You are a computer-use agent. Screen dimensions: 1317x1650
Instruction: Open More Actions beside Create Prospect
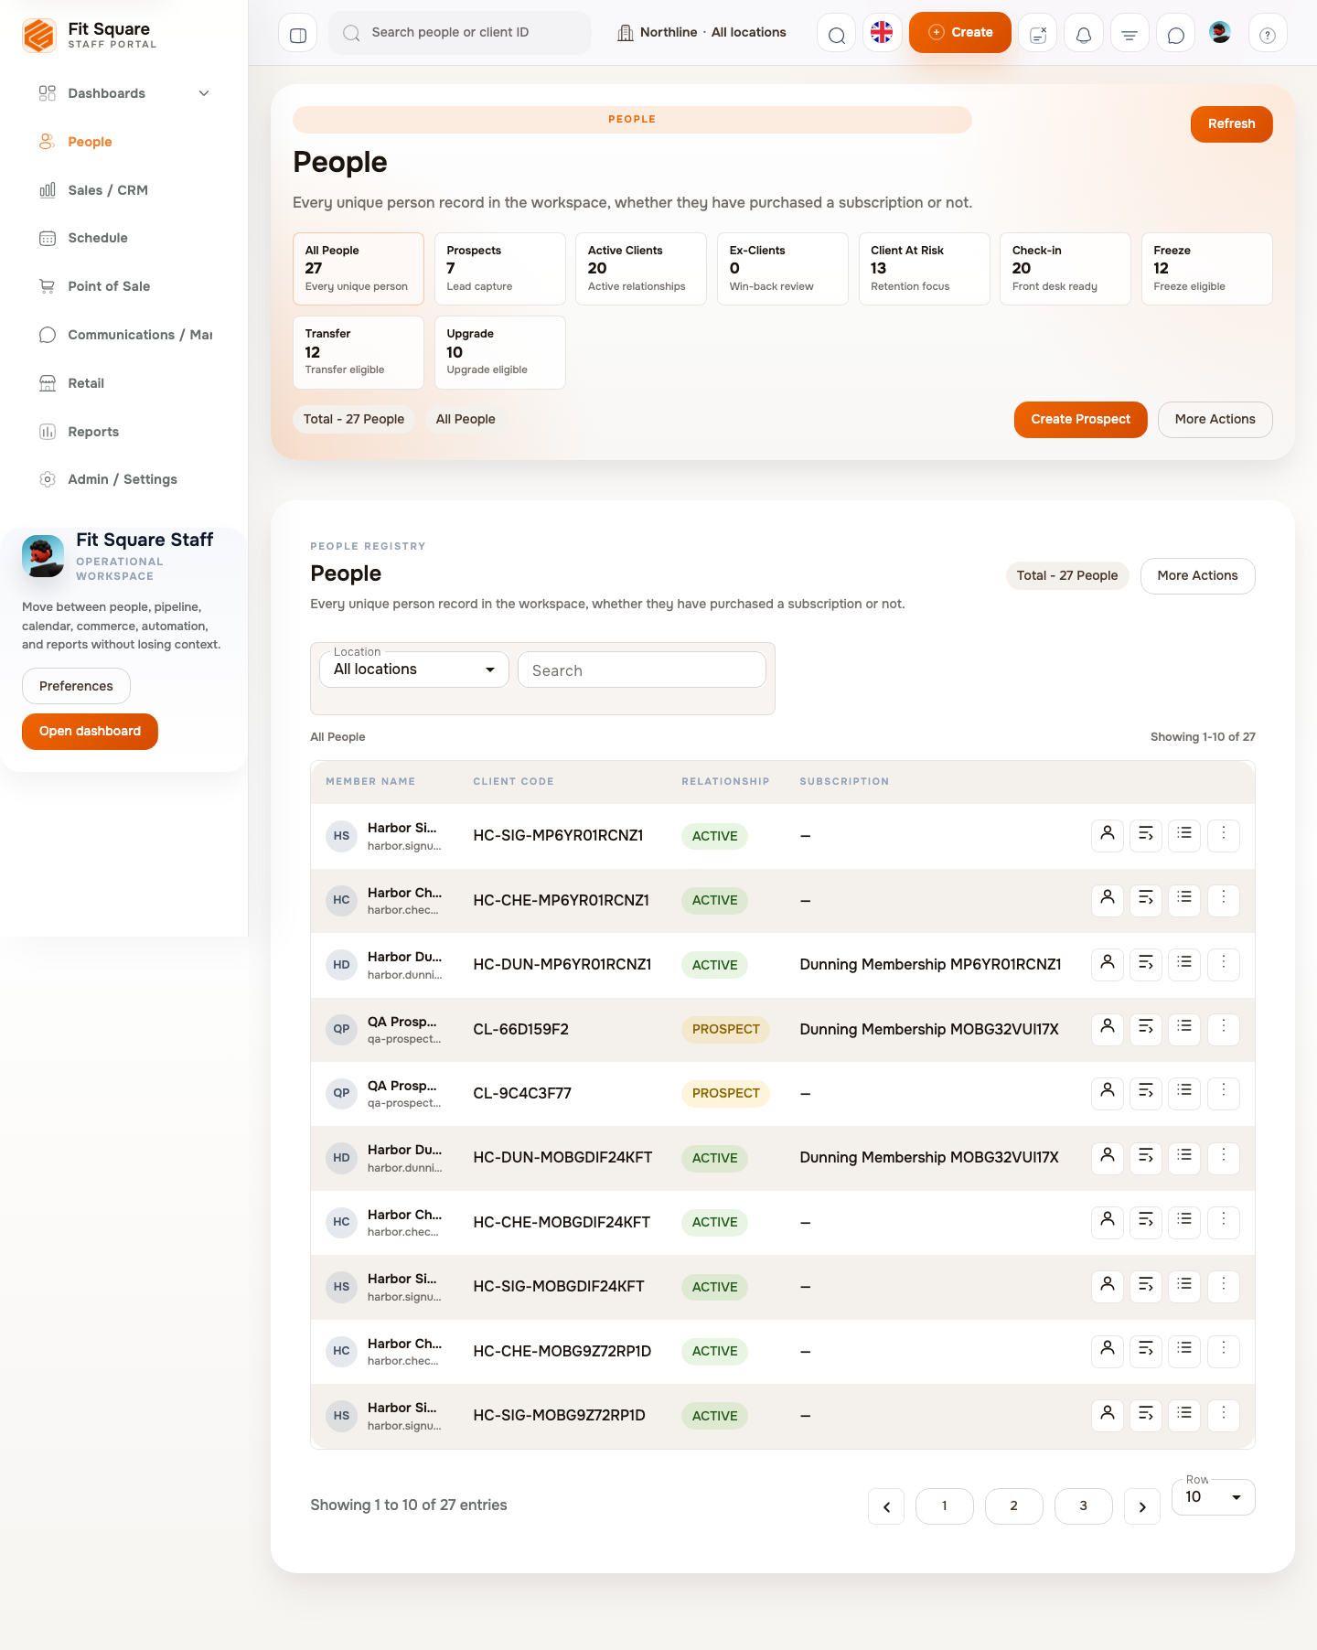1215,420
